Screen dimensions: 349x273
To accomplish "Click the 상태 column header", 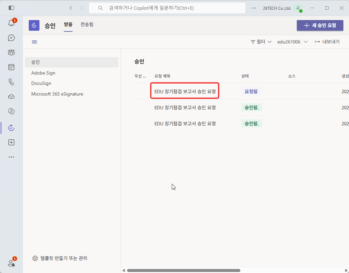I will pyautogui.click(x=245, y=76).
